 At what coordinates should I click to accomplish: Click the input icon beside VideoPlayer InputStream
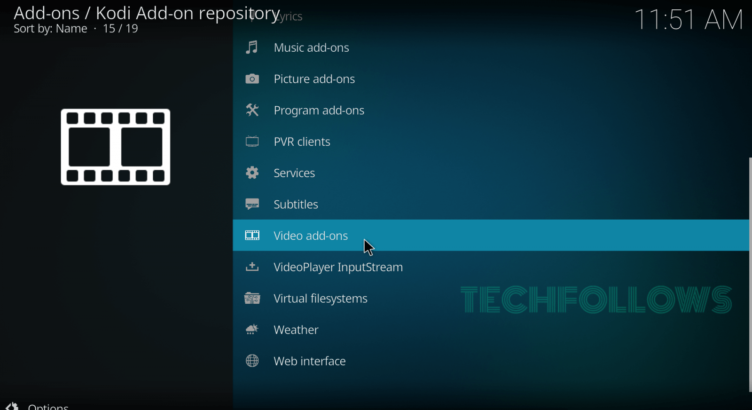click(x=252, y=267)
